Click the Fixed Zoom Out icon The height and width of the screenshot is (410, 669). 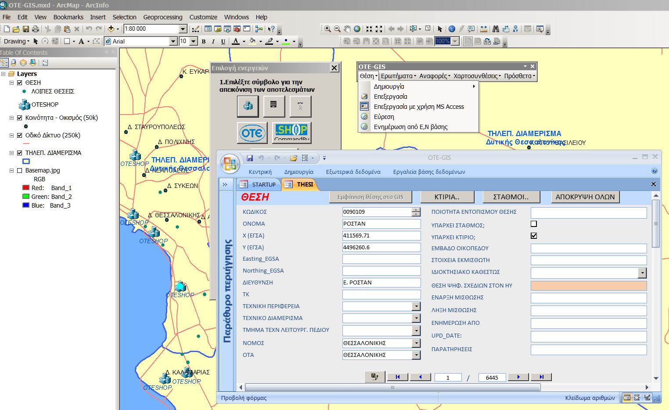(379, 29)
